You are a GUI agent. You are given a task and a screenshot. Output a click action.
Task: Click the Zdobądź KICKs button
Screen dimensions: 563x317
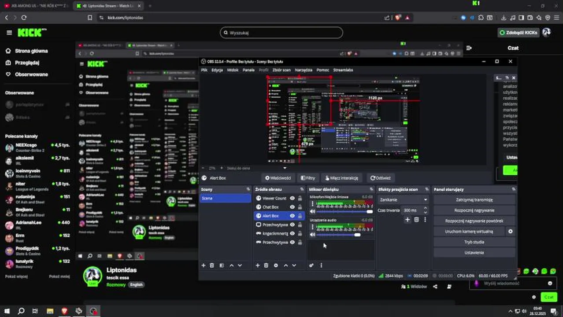pyautogui.click(x=519, y=33)
